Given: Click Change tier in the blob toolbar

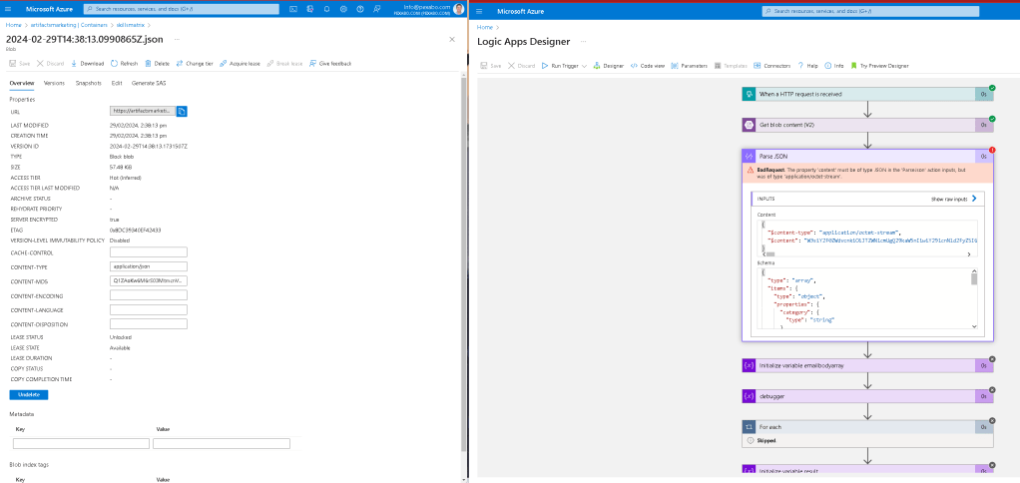Looking at the screenshot, I should (x=195, y=64).
